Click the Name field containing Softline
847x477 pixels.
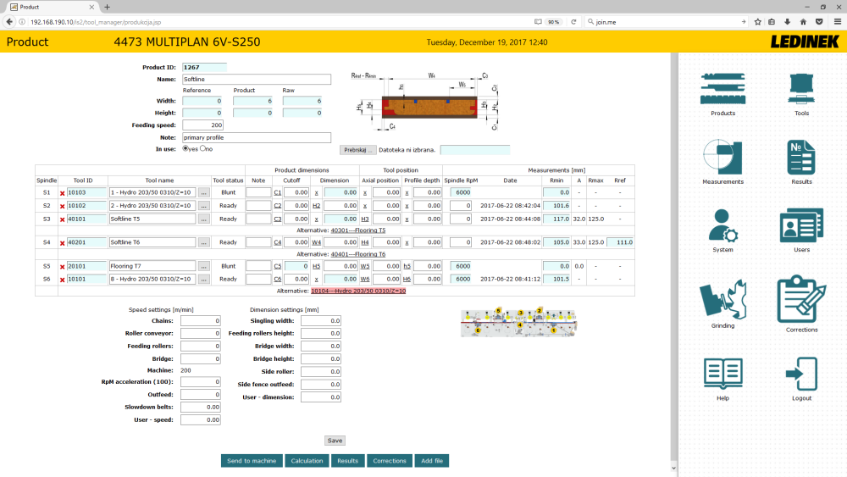click(256, 80)
